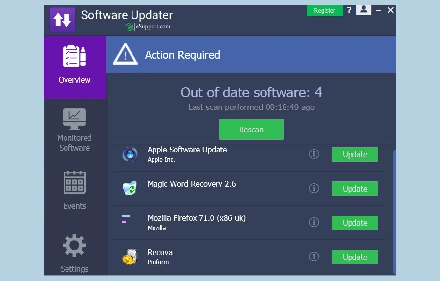
Task: Show info for Magic Word Recovery 2.6
Action: click(x=314, y=188)
